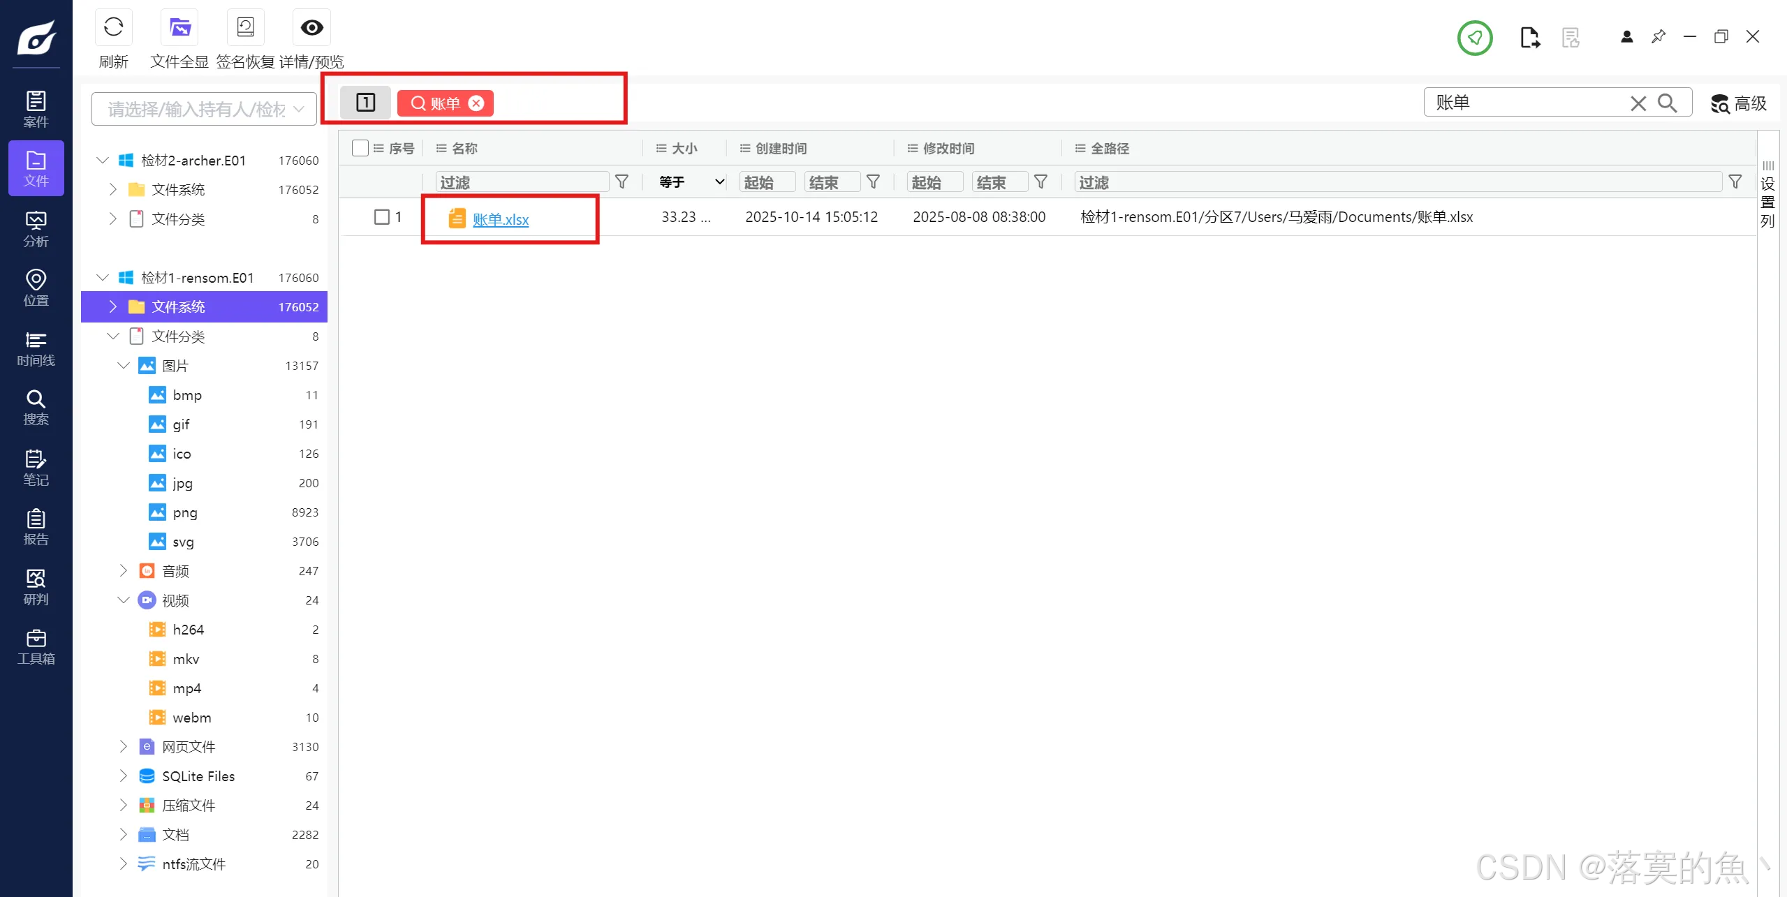Open 签名恢复 signature recovery tool
Image resolution: width=1787 pixels, height=897 pixels.
(245, 28)
